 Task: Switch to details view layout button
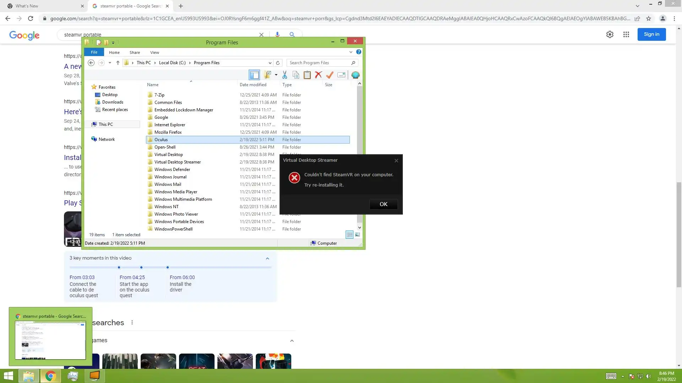pyautogui.click(x=350, y=235)
